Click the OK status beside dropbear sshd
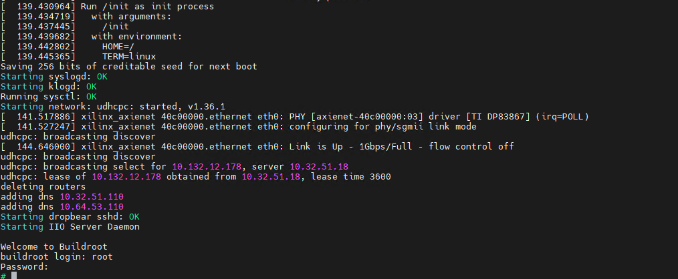This screenshot has height=279, width=678. pos(134,216)
